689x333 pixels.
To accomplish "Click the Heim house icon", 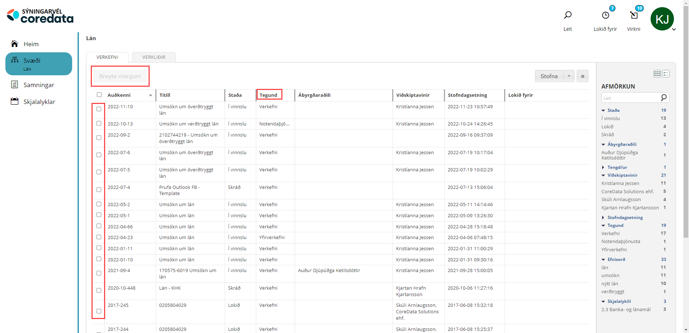I will pyautogui.click(x=14, y=44).
